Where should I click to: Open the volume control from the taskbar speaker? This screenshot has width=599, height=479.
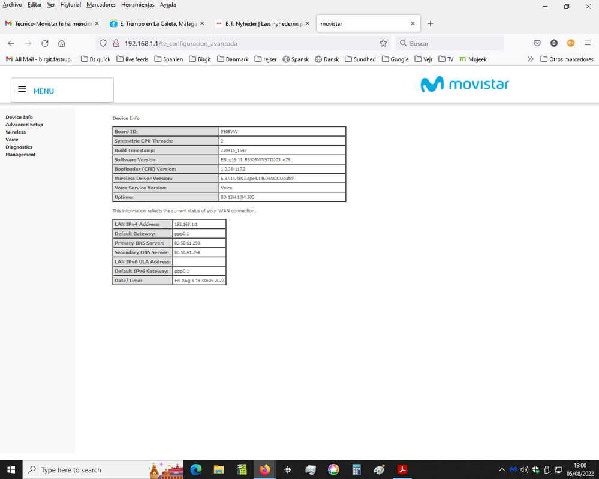525,469
